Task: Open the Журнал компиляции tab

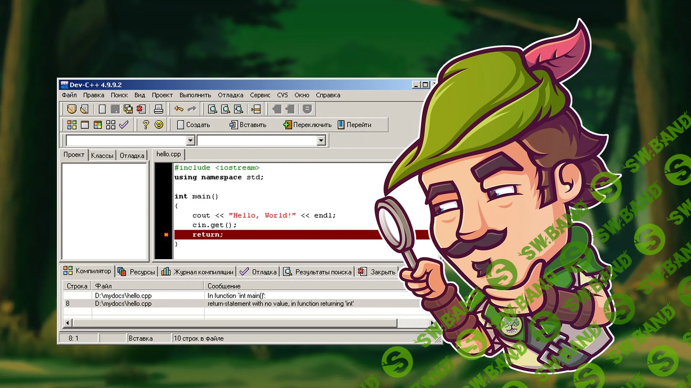Action: (197, 272)
